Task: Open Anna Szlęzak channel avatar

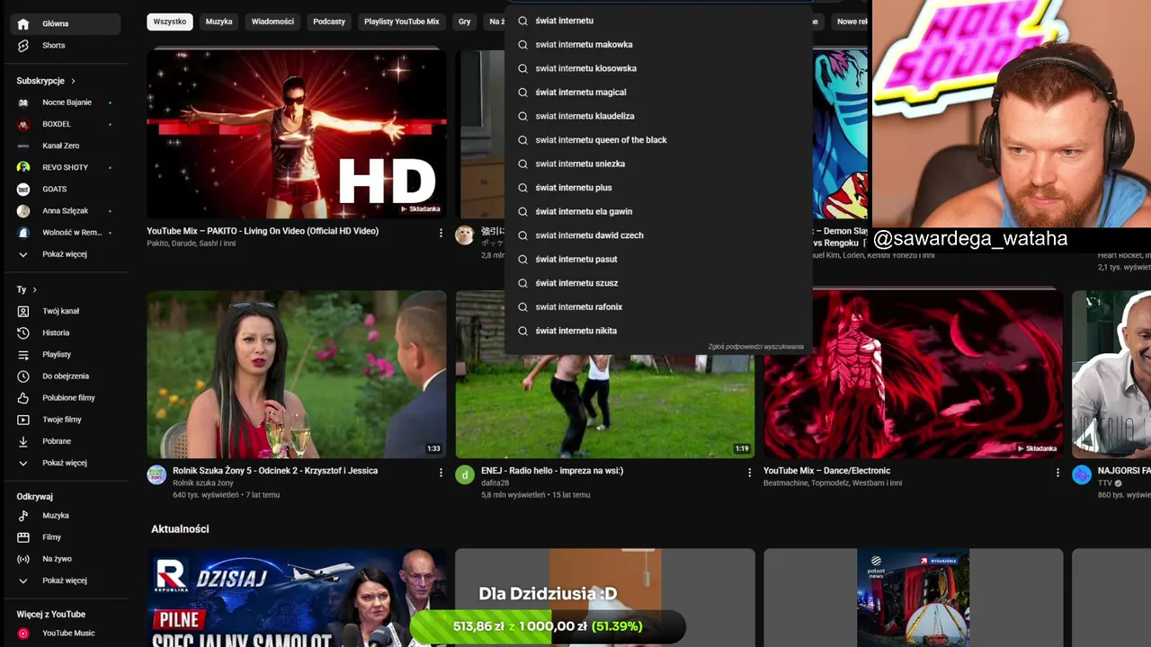Action: [23, 211]
